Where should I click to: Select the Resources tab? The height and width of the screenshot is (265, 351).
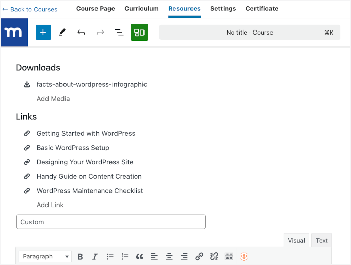click(x=184, y=9)
